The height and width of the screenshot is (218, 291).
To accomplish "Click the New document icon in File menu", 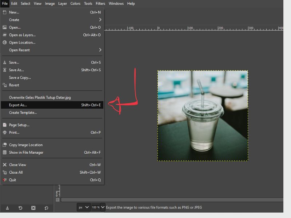I will [x=5, y=12].
